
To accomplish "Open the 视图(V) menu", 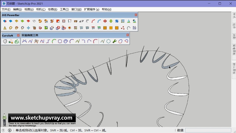I will [29, 9].
